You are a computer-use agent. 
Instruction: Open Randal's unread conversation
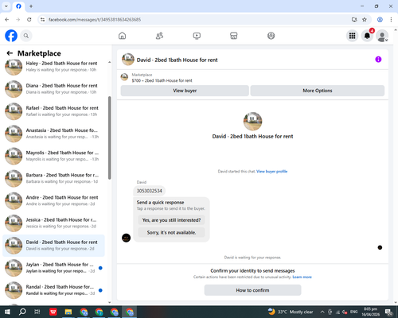coord(54,290)
